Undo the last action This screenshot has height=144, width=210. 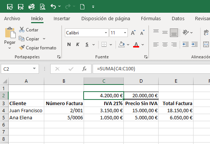53,6
